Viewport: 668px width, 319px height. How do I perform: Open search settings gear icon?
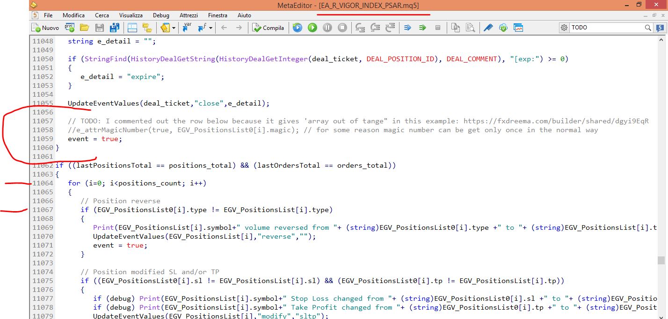pos(564,28)
